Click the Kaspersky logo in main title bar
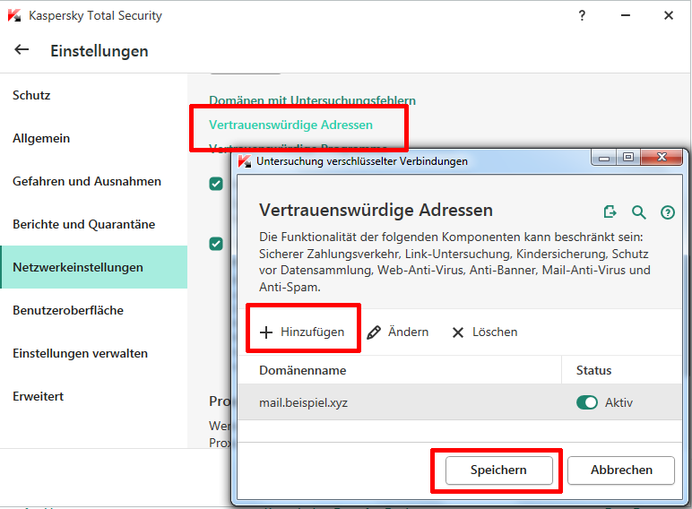The width and height of the screenshot is (692, 509). [14, 15]
